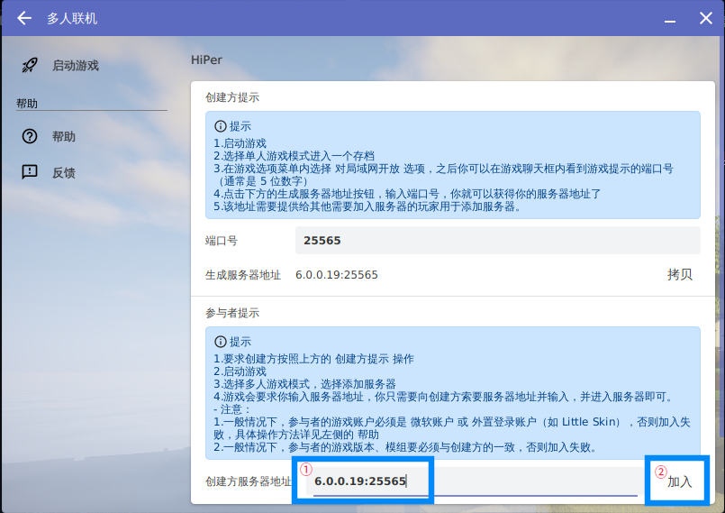Click the back arrow icon
Image resolution: width=725 pixels, height=513 pixels.
pyautogui.click(x=24, y=18)
